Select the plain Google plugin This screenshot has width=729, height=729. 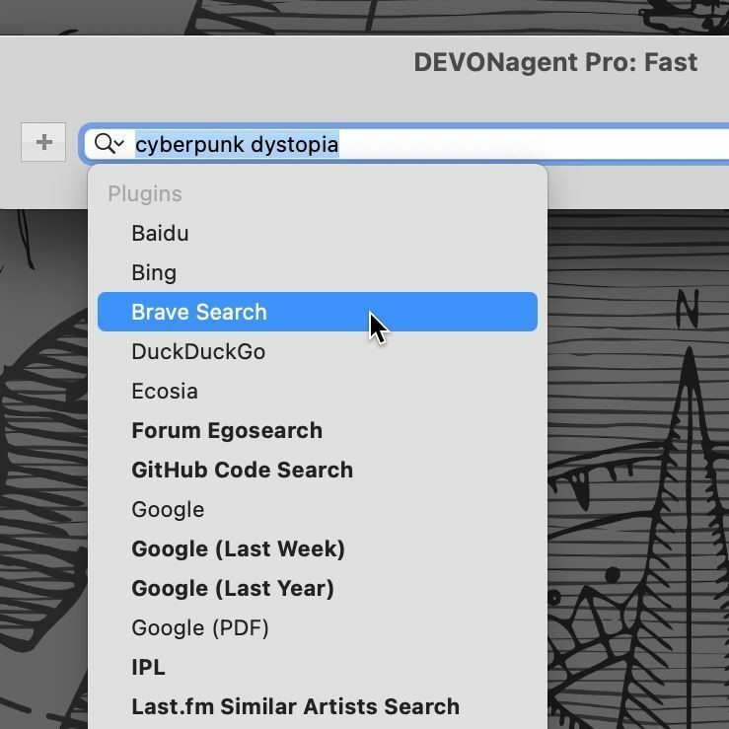318,510
